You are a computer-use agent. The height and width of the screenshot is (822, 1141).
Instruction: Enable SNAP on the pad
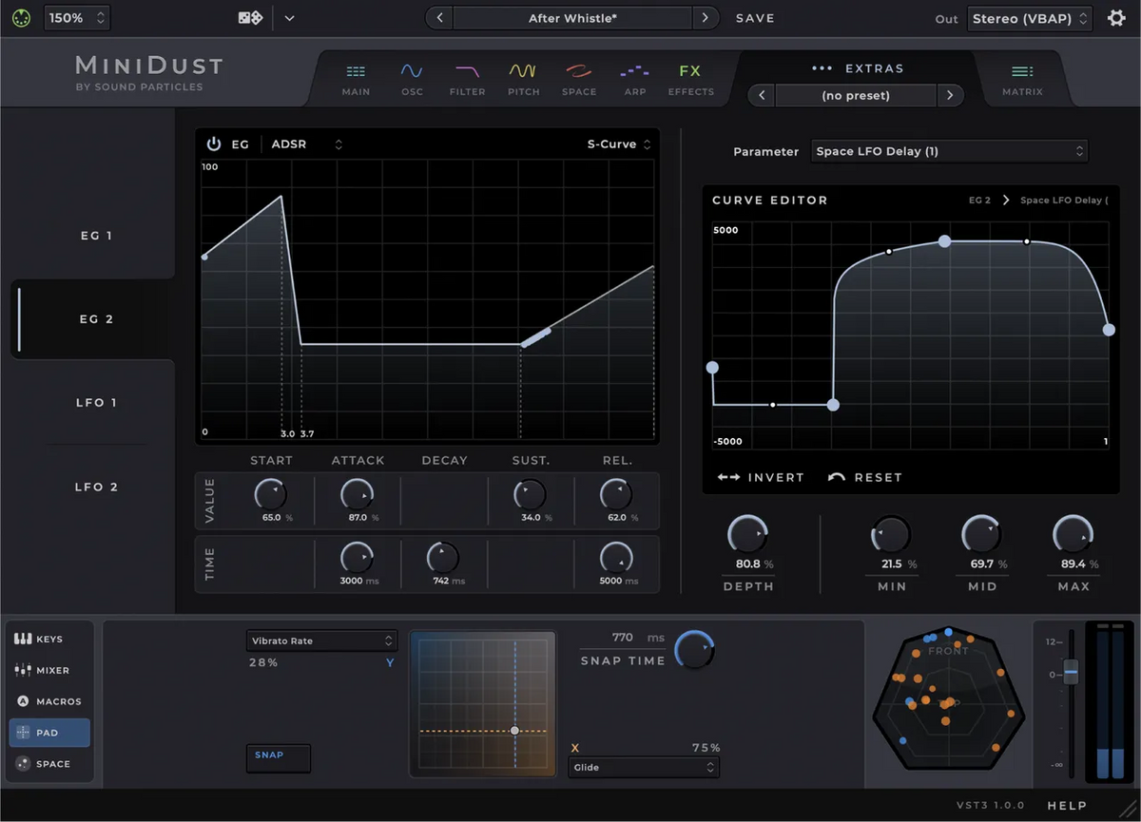point(278,757)
